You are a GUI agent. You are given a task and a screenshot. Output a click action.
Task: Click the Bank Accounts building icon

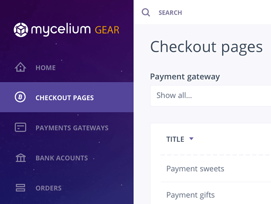20,158
